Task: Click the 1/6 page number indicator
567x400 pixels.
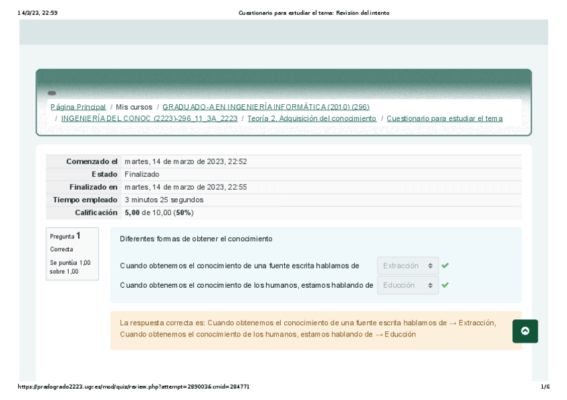Action: coord(544,387)
